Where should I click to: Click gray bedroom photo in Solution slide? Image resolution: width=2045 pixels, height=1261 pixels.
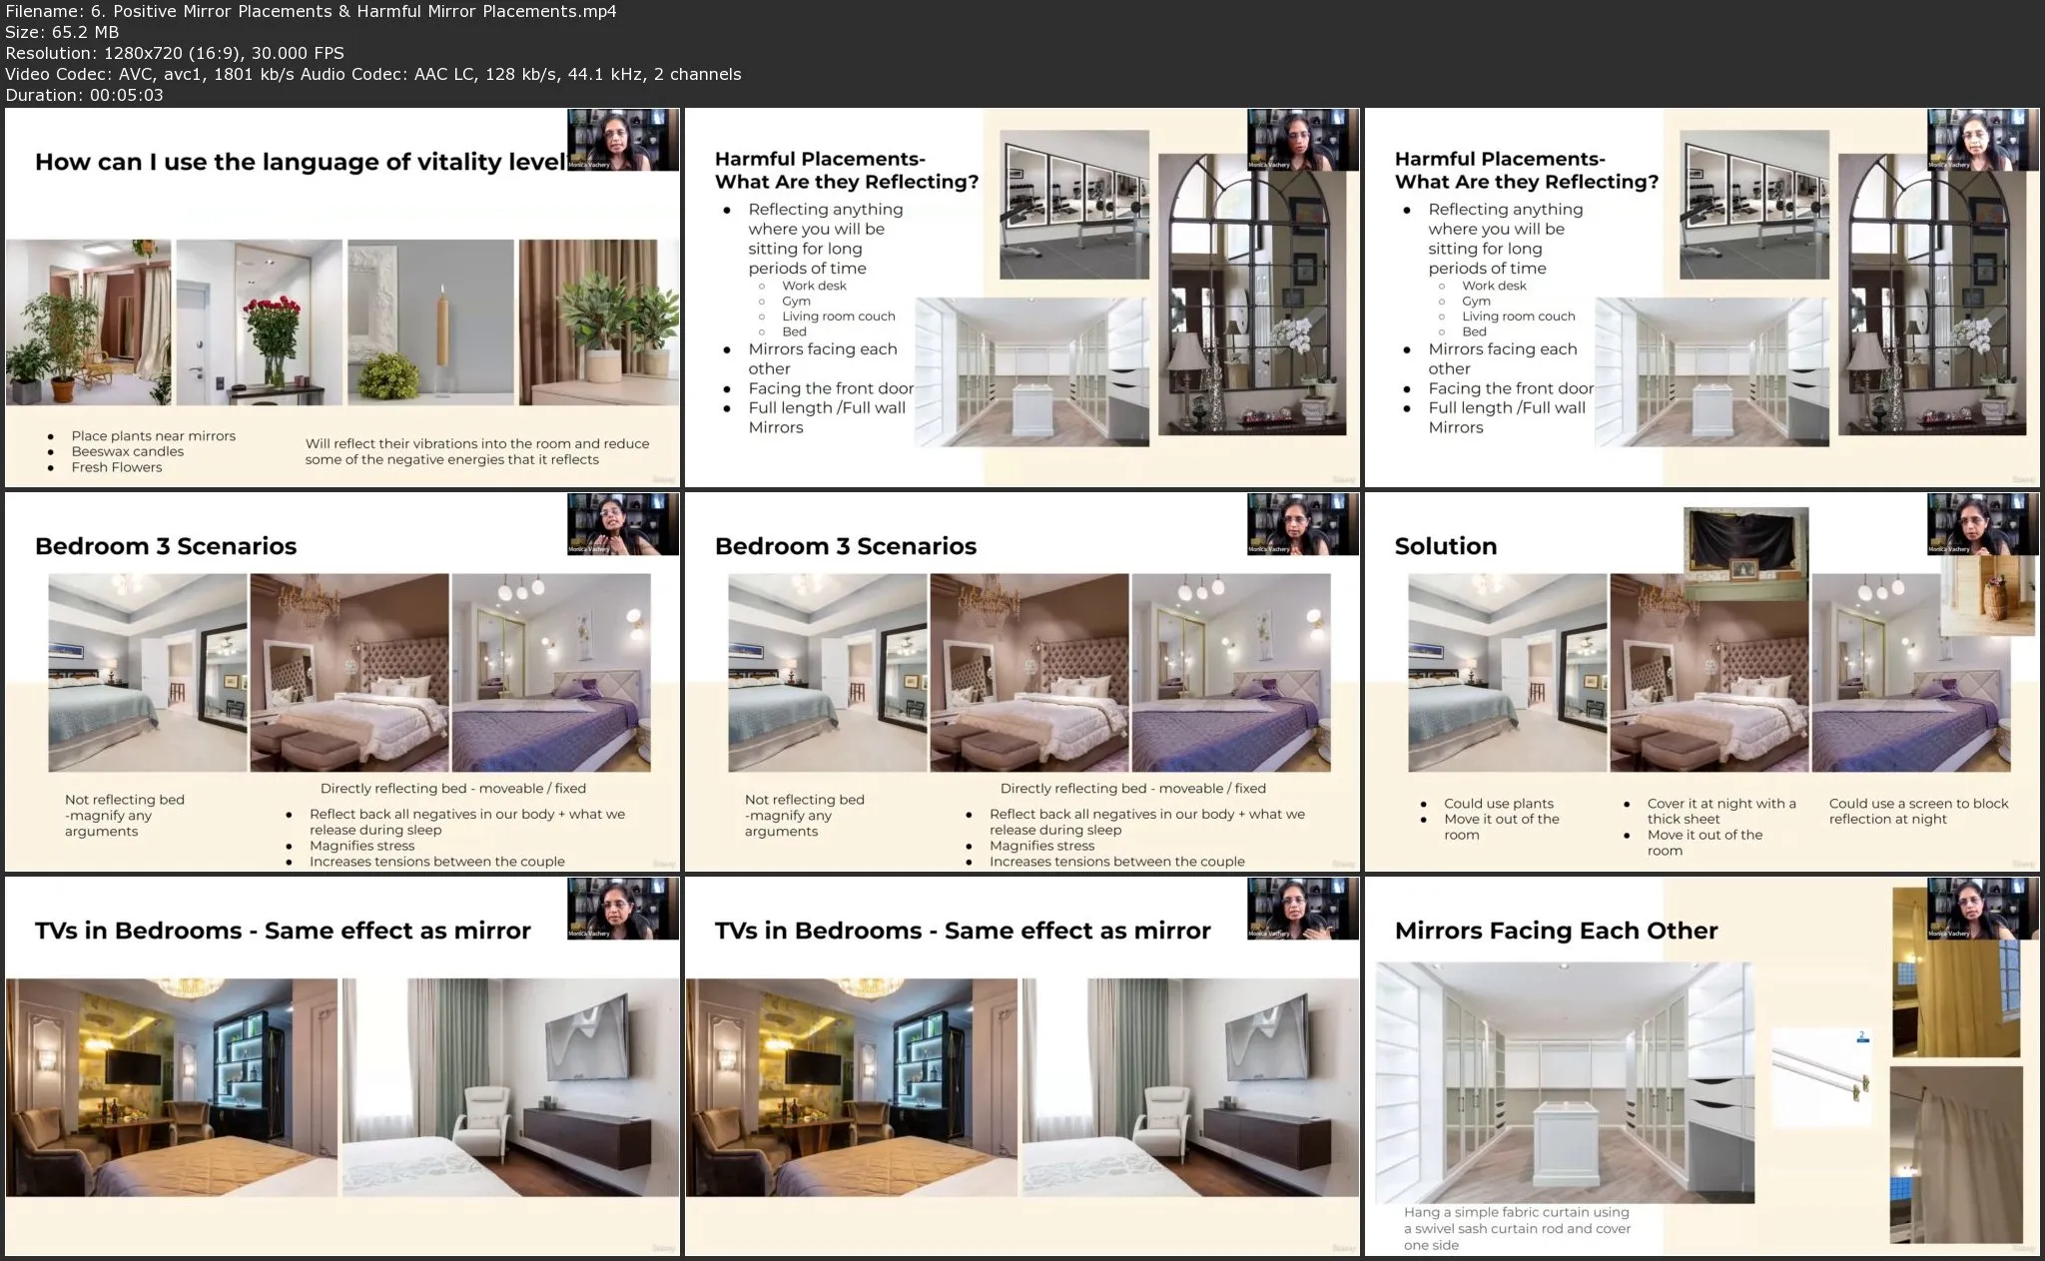[1507, 673]
